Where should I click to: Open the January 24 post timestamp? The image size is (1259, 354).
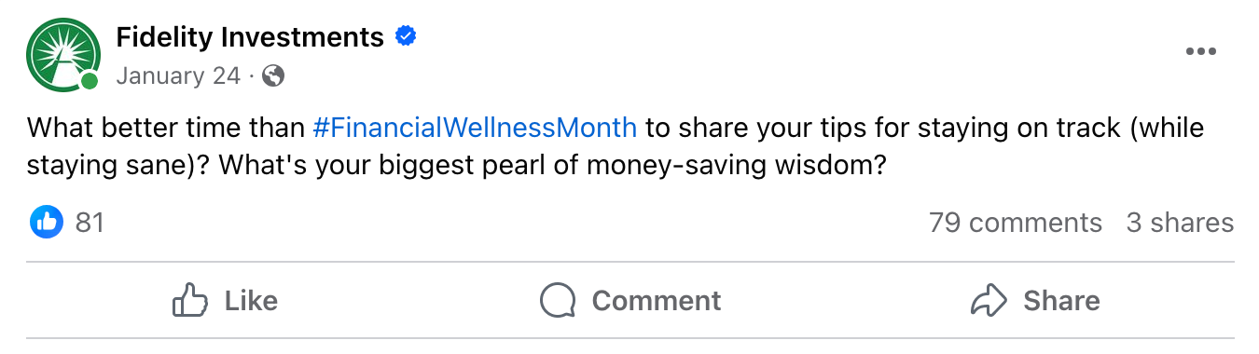(178, 75)
